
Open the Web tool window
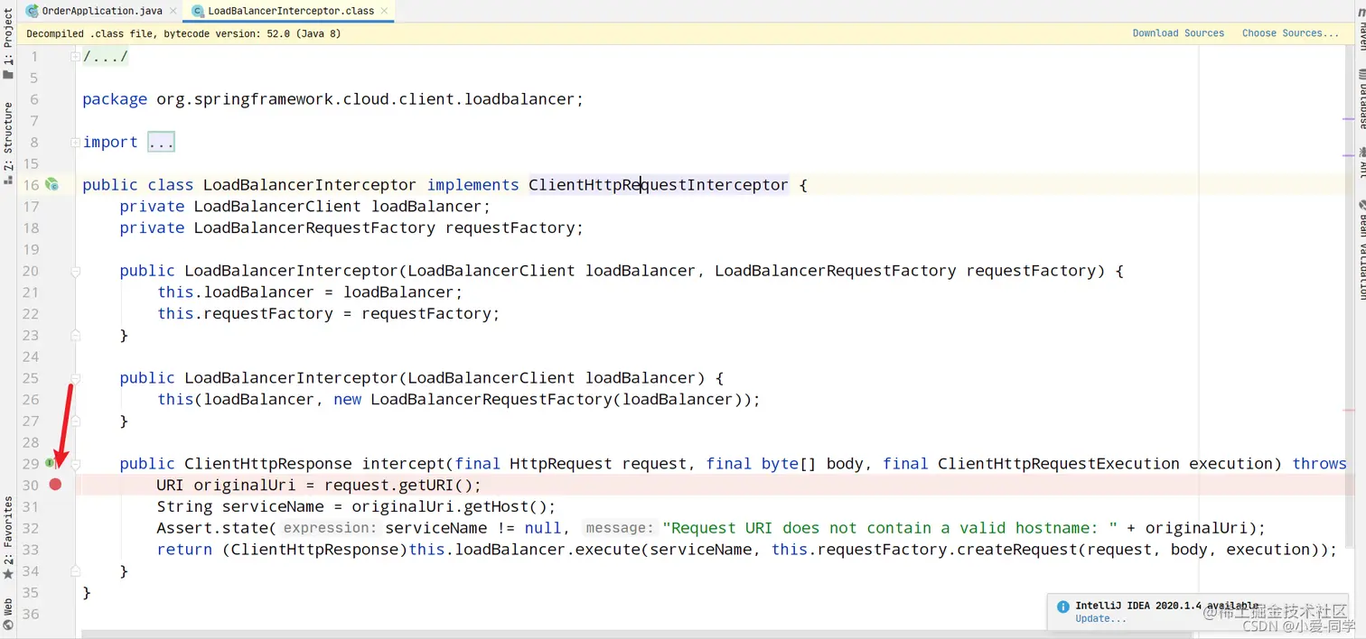coord(8,613)
